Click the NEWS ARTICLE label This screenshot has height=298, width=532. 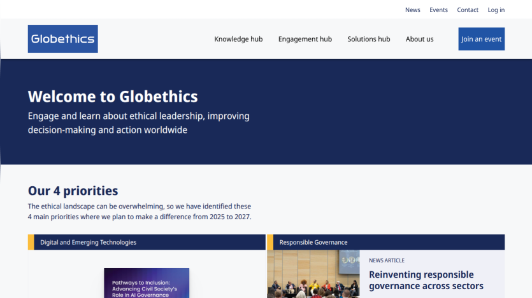387,261
